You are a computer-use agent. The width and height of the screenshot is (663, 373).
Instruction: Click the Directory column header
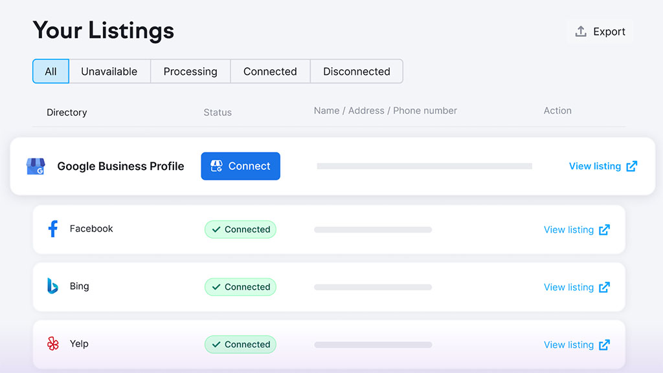coord(67,112)
